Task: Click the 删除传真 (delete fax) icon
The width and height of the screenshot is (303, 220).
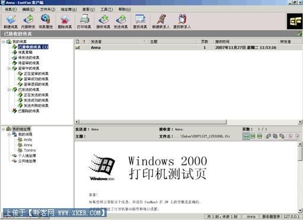Action: pos(65,21)
